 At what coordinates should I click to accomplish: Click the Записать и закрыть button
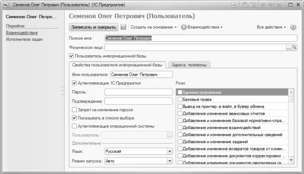(94, 27)
